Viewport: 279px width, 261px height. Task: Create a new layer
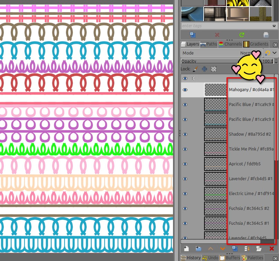tap(186, 249)
